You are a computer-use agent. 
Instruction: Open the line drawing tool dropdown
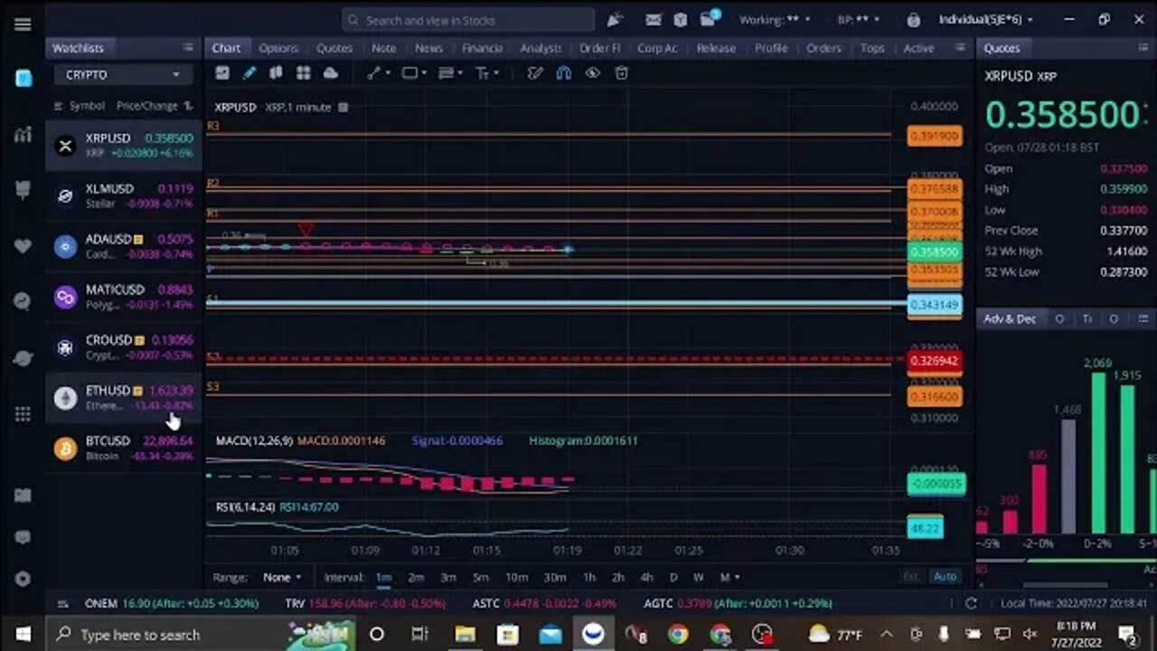tap(379, 73)
